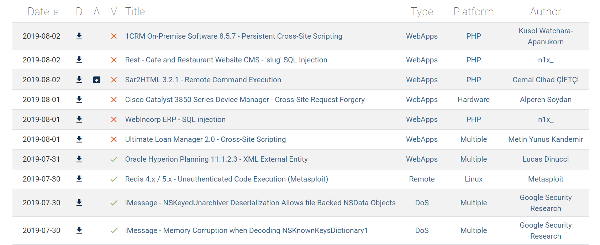
Task: Open the iMessage NSKeyedUnarchiver deserialization exploit
Action: [x=260, y=203]
